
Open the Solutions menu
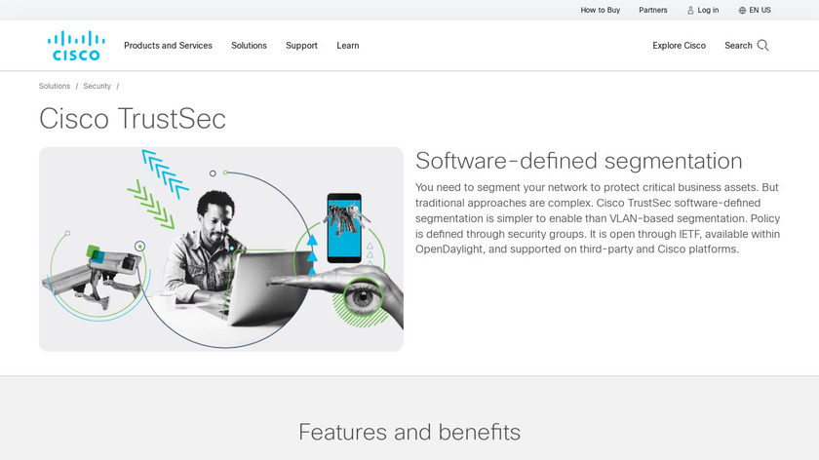tap(250, 46)
